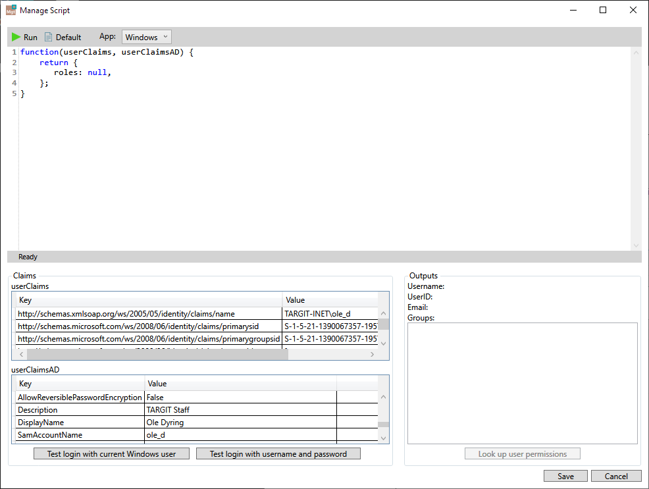Select the SamAccountName row in userClaimsAD

(79, 434)
